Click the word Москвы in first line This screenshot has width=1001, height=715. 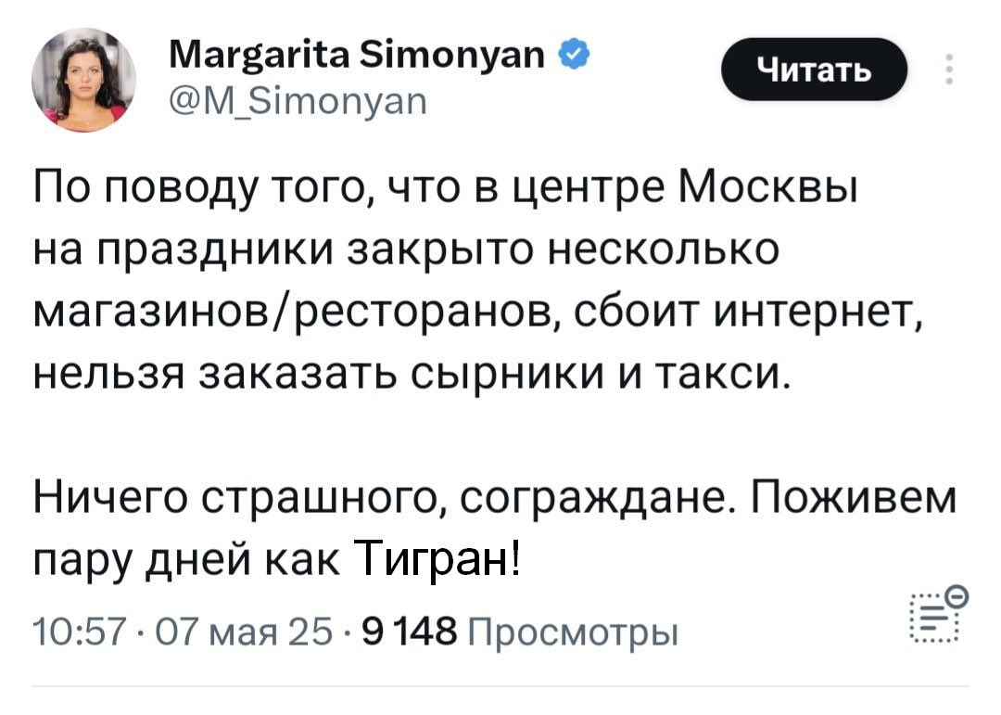click(768, 188)
